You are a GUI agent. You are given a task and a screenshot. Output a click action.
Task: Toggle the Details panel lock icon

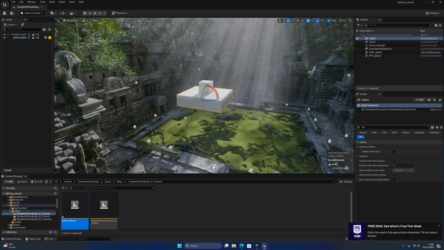[440, 100]
